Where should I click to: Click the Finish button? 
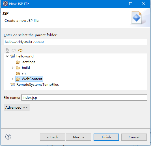[106, 137]
